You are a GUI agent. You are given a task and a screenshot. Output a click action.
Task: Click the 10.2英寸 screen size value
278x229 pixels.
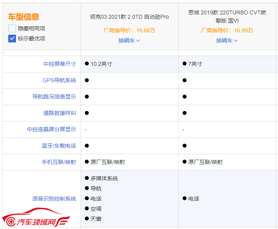pos(101,64)
